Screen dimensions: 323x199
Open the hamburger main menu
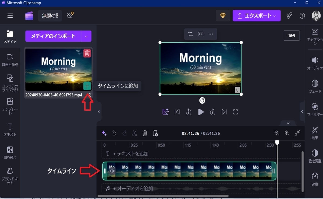coord(10,16)
